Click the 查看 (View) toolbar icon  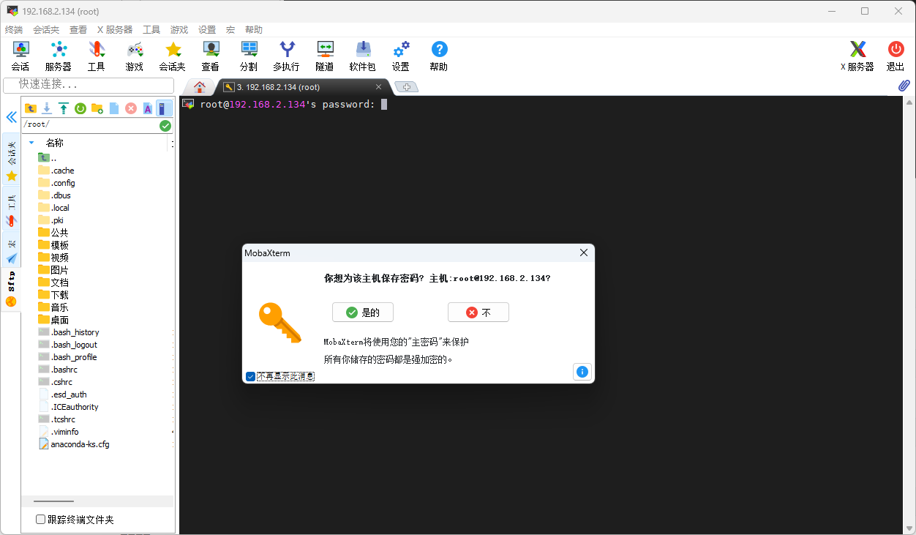click(211, 56)
